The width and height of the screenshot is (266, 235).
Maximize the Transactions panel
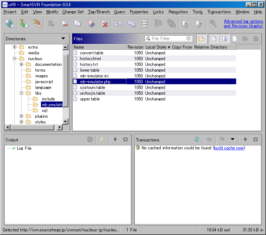256,140
